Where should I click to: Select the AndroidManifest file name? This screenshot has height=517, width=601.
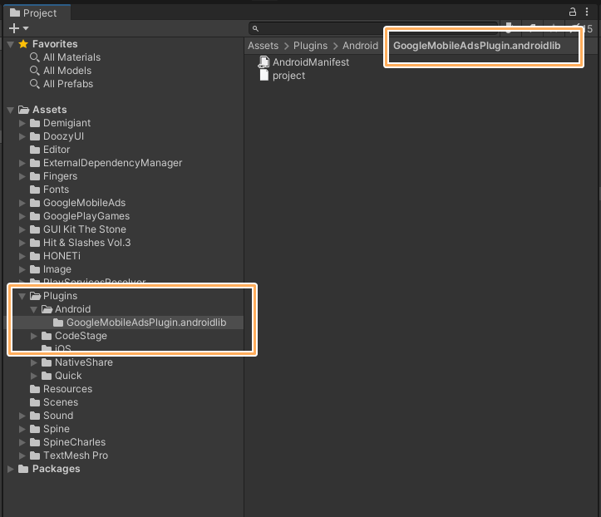tap(311, 62)
